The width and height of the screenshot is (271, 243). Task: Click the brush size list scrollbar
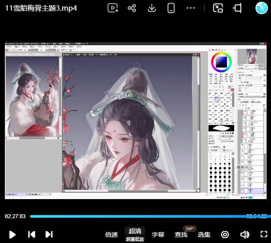tap(233, 173)
